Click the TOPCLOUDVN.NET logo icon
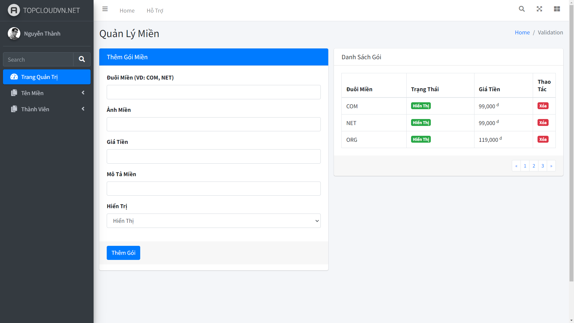The image size is (574, 323). 14,10
